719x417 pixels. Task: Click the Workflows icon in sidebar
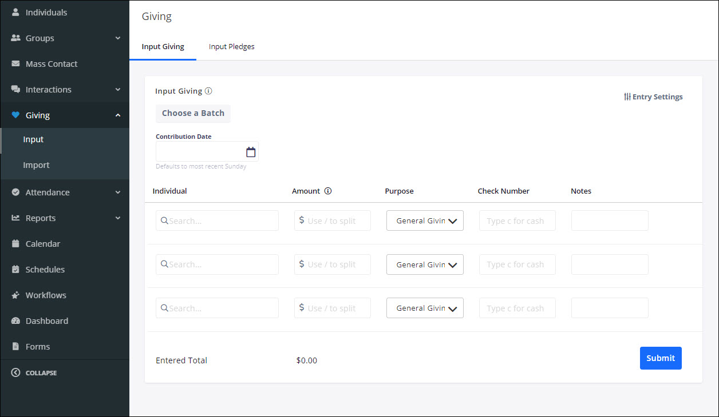(15, 295)
